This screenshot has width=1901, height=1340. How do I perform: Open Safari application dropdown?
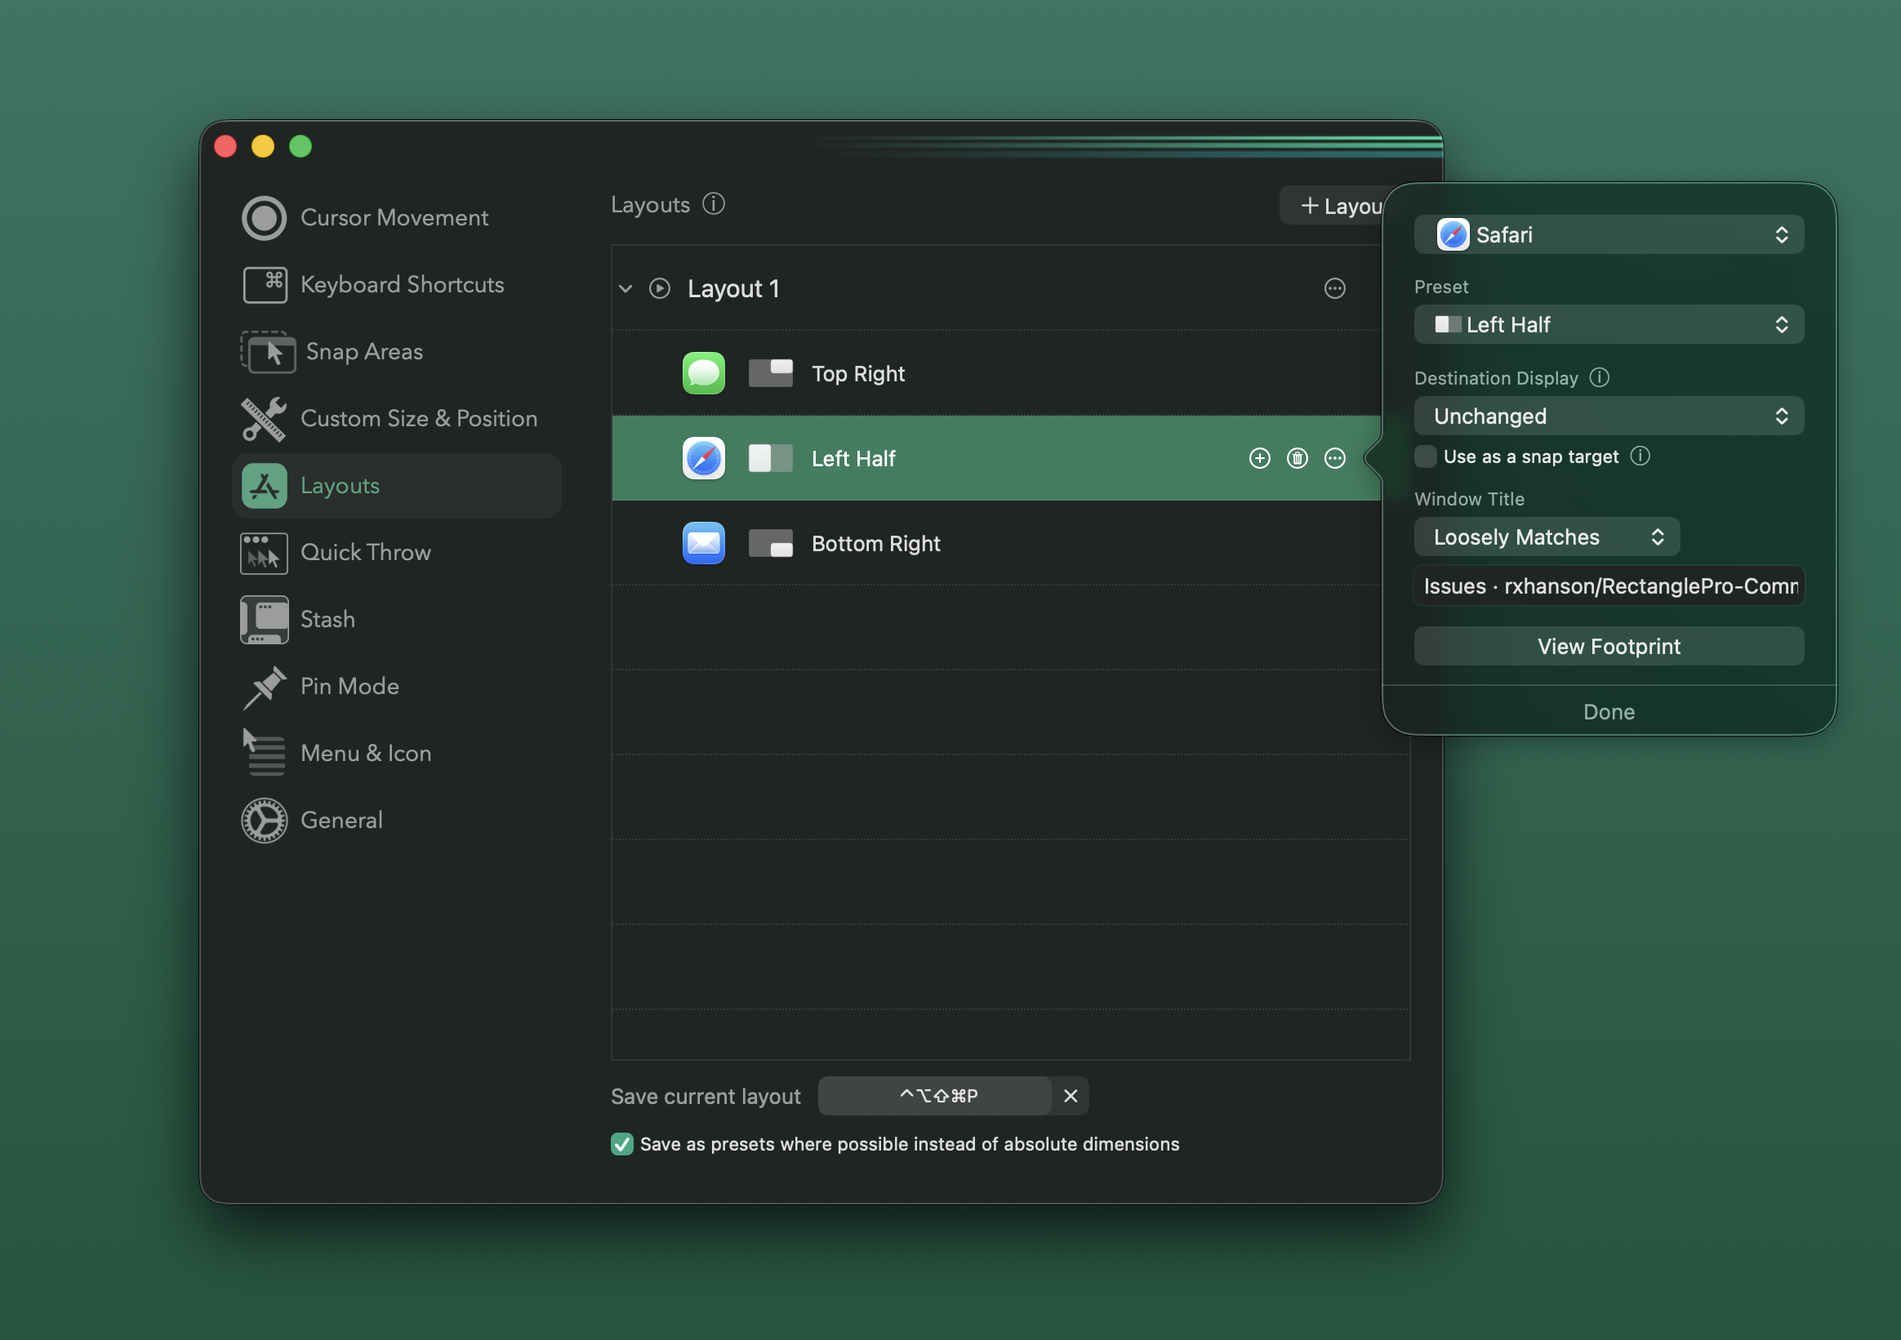tap(1609, 234)
